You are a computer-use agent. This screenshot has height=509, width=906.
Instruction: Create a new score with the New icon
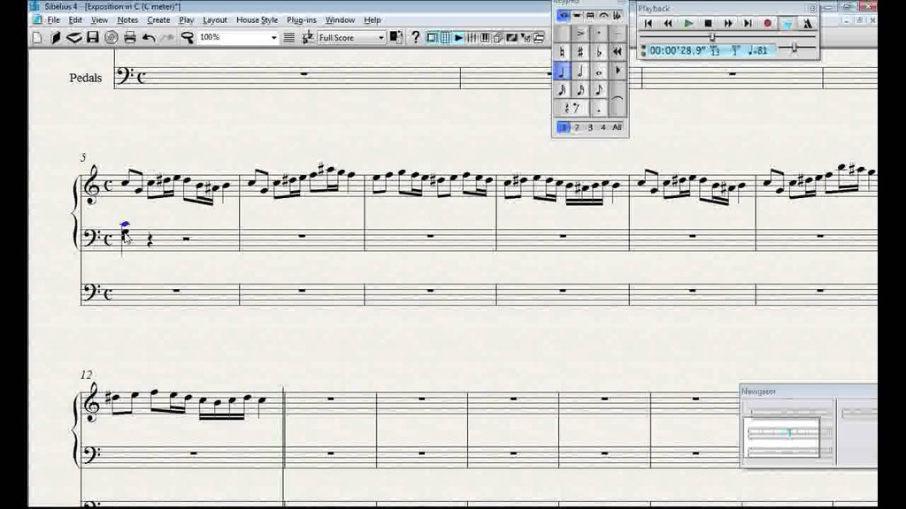[x=37, y=37]
